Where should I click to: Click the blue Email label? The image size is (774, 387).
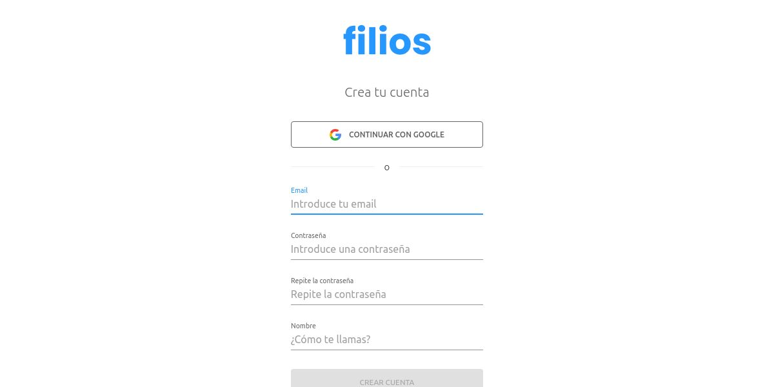[299, 190]
